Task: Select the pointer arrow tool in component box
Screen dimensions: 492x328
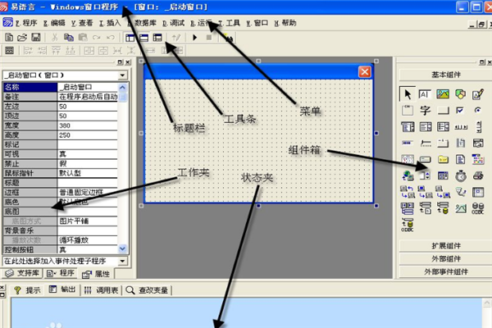Action: (408, 94)
